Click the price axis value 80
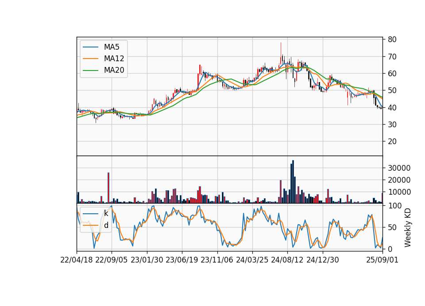The image size is (425, 306). (x=392, y=39)
